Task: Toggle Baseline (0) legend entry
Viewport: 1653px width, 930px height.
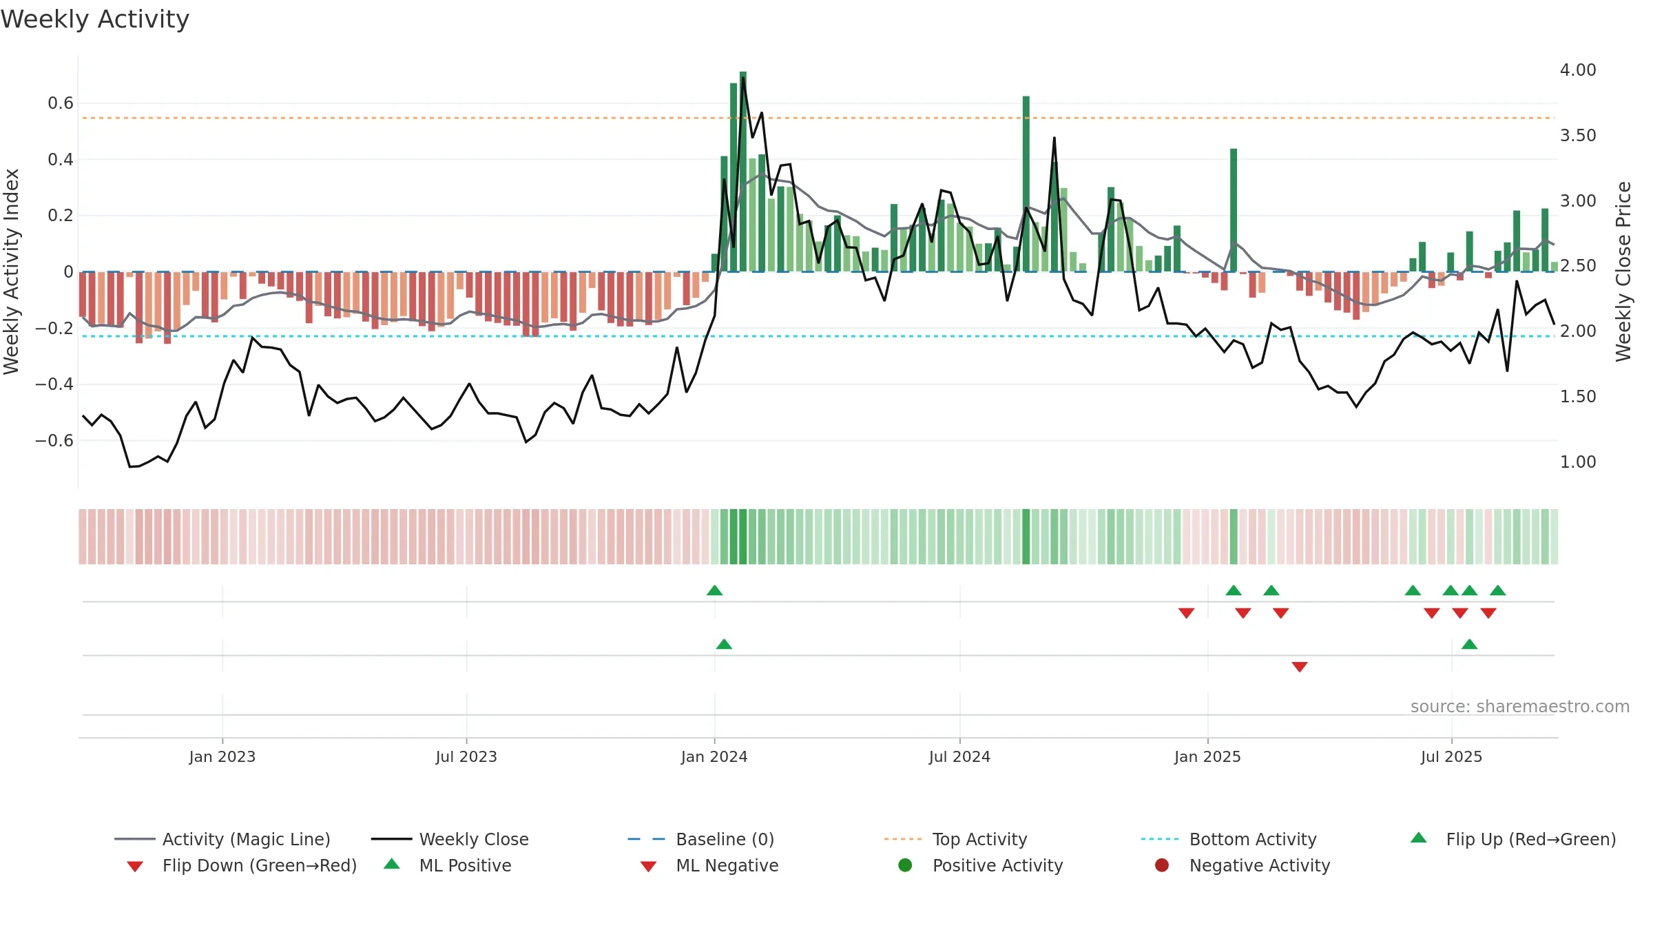Action: coord(701,839)
